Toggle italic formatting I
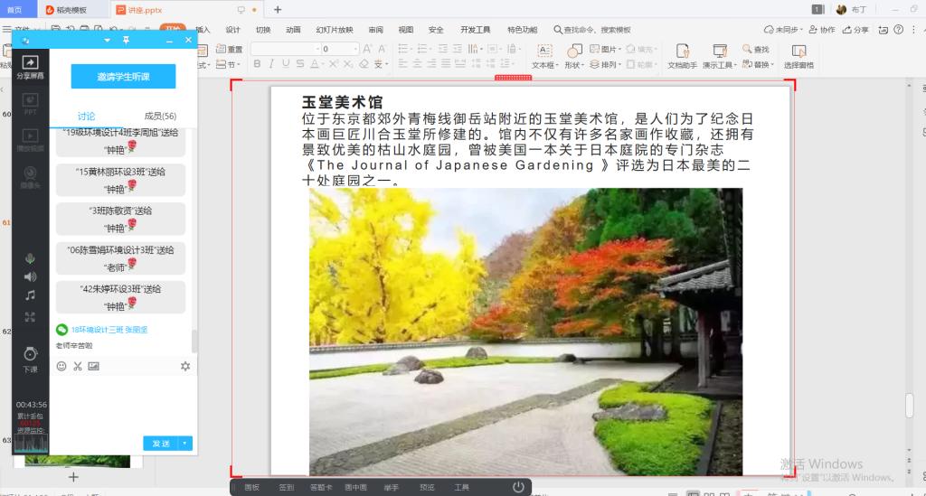Viewport: 926px width, 496px height. [271, 64]
